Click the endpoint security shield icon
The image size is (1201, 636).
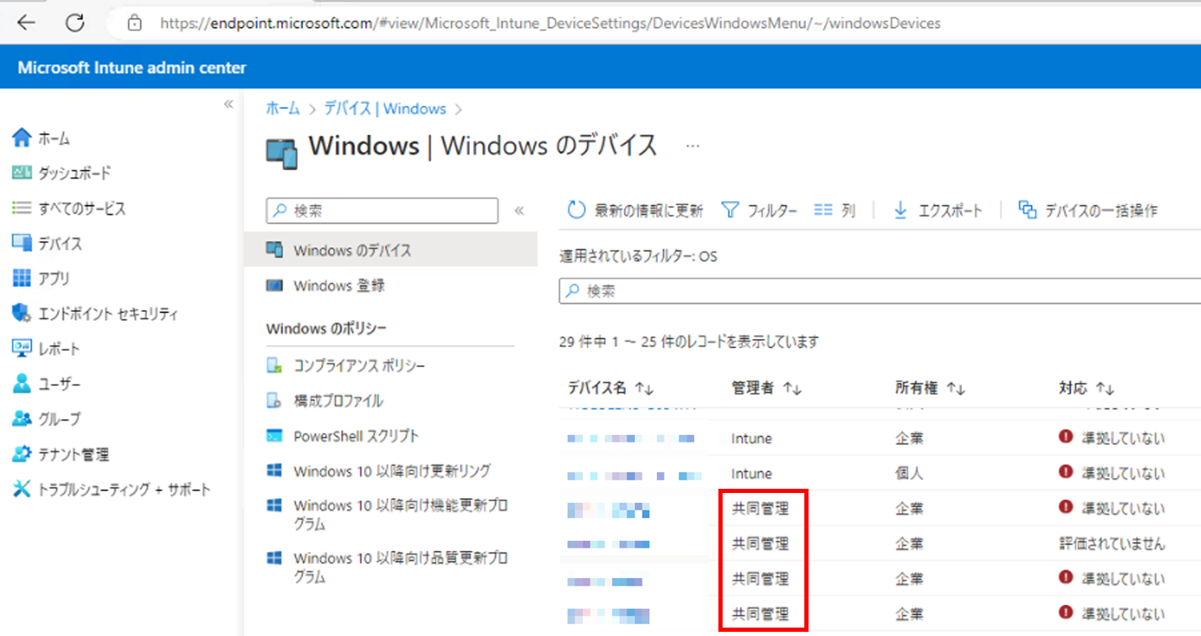tap(22, 314)
